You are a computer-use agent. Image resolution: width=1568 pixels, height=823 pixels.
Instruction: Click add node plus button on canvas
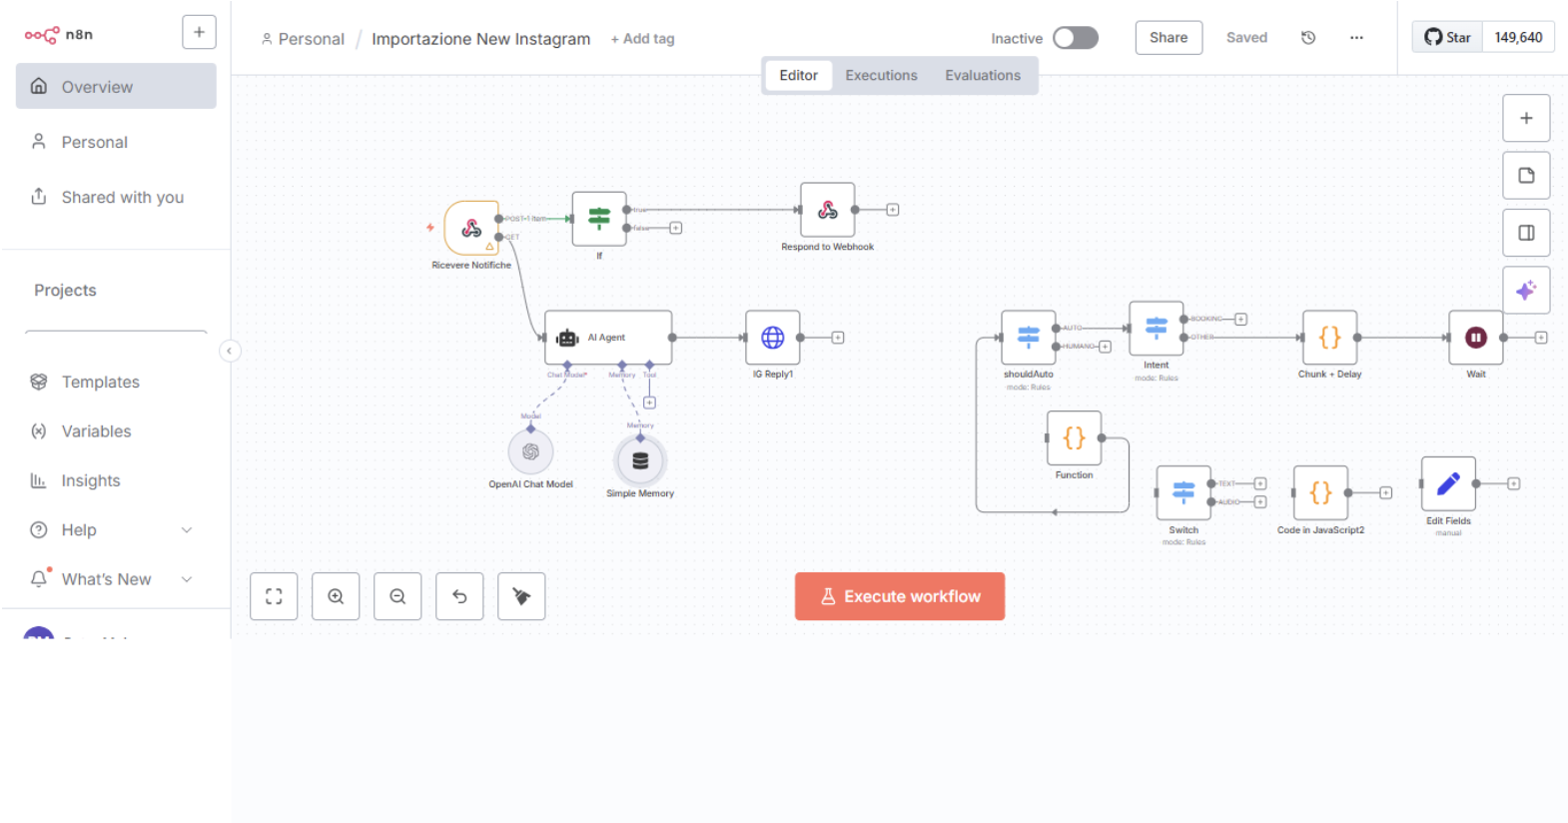(x=1526, y=118)
